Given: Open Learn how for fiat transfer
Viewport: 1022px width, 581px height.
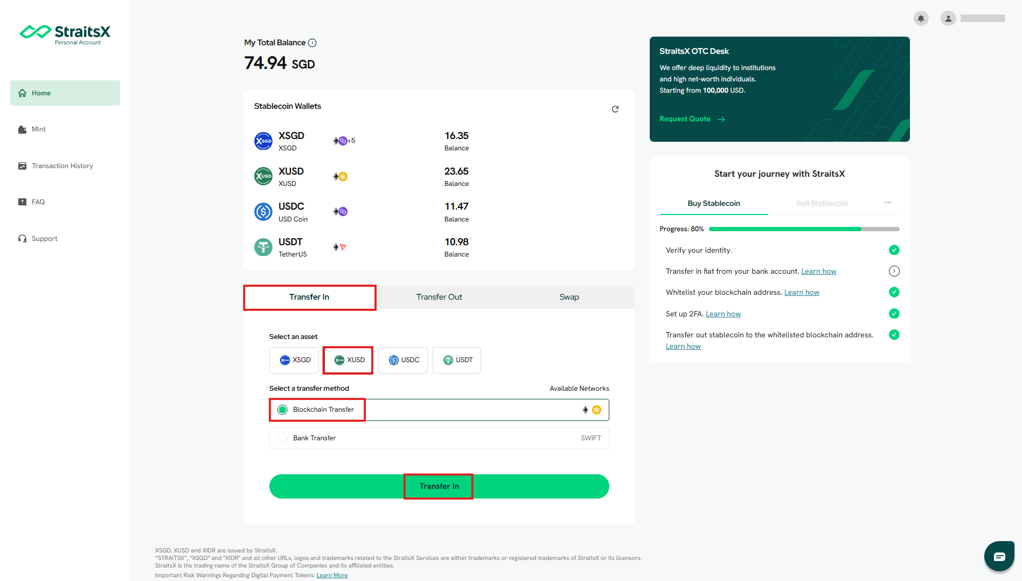Looking at the screenshot, I should coord(819,272).
